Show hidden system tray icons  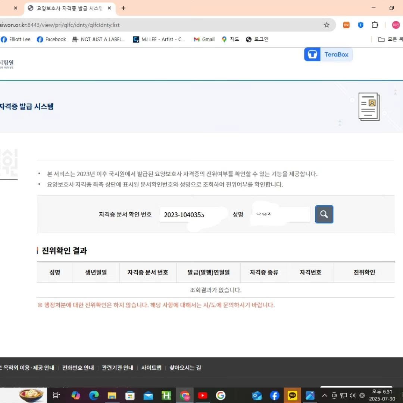tap(325, 395)
